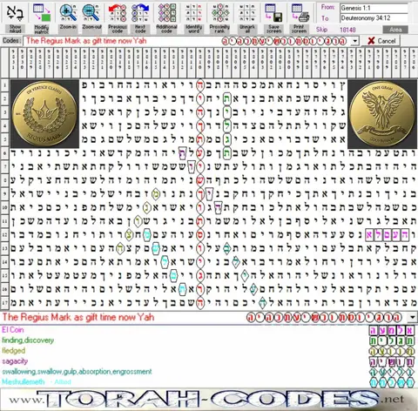This screenshot has width=418, height=411.
Task: Go to Previous code
Action: pos(118,13)
